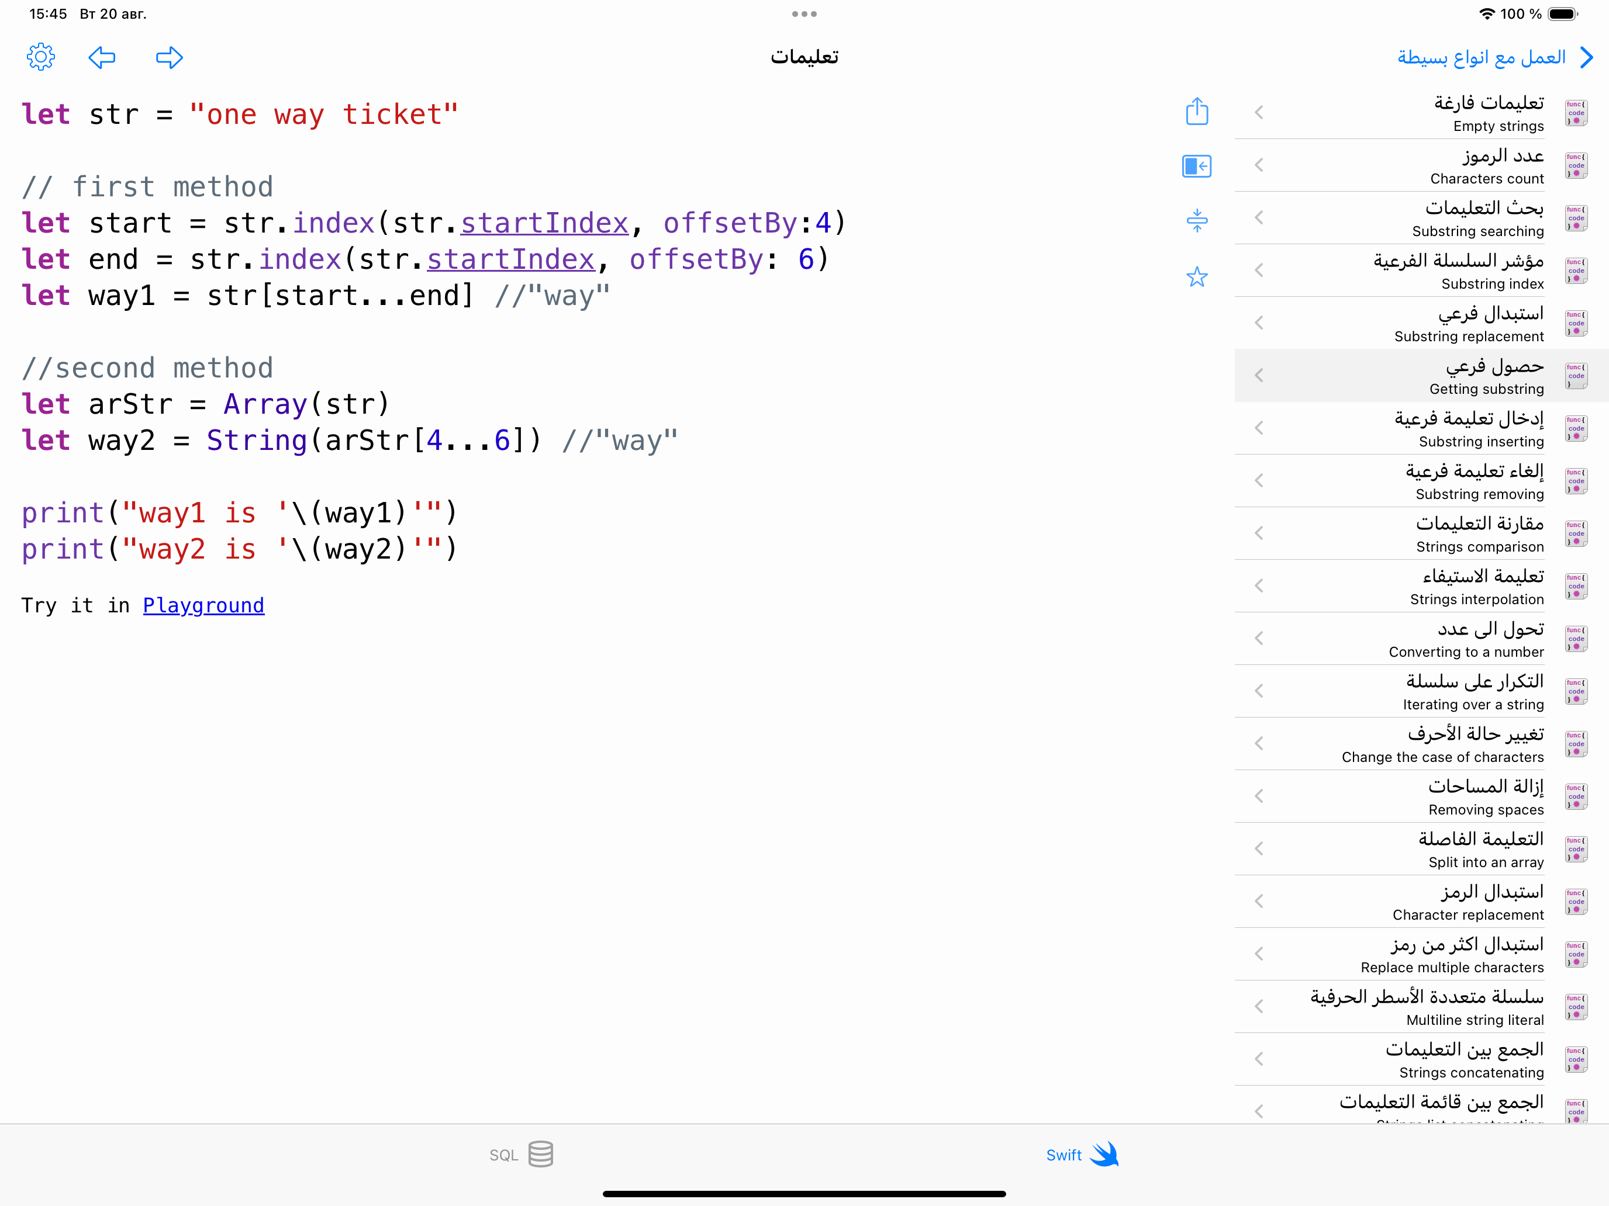Open the Substring inserting item

(1421, 428)
